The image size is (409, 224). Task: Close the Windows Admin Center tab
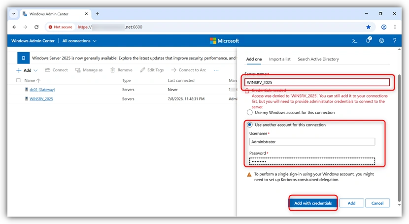point(86,14)
